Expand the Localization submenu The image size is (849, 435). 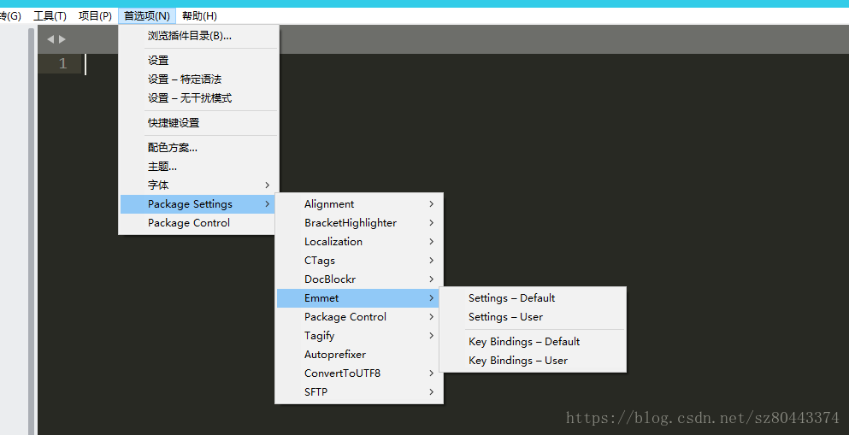click(x=359, y=242)
